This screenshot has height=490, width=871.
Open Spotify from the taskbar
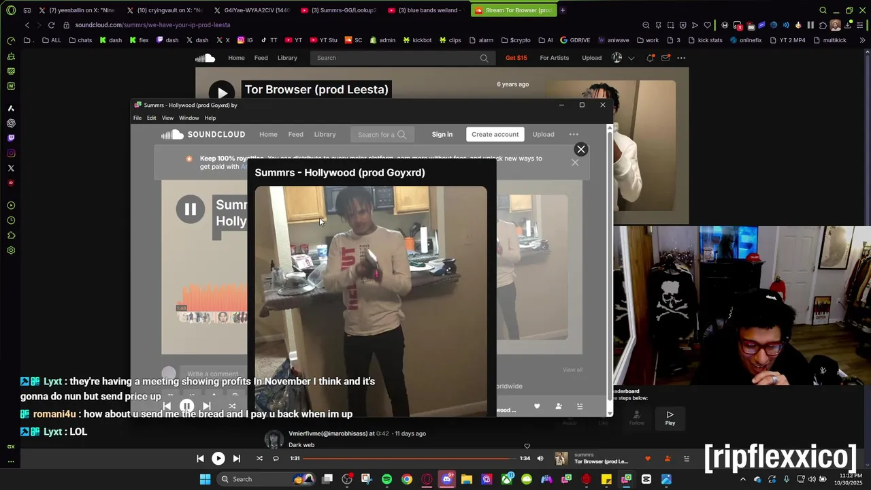387,479
